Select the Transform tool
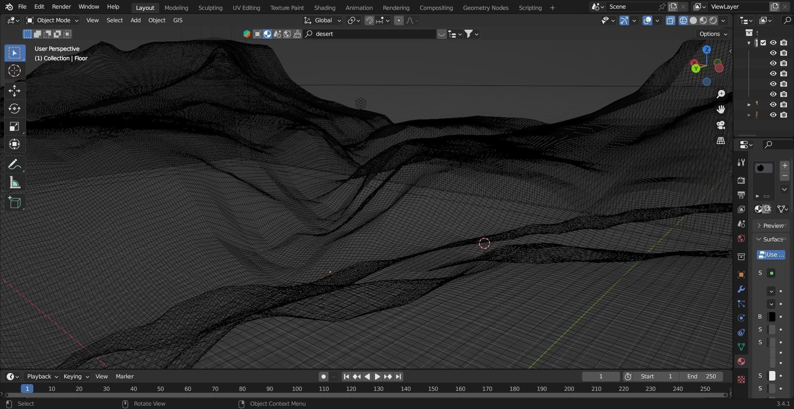This screenshot has width=794, height=409. click(x=14, y=144)
